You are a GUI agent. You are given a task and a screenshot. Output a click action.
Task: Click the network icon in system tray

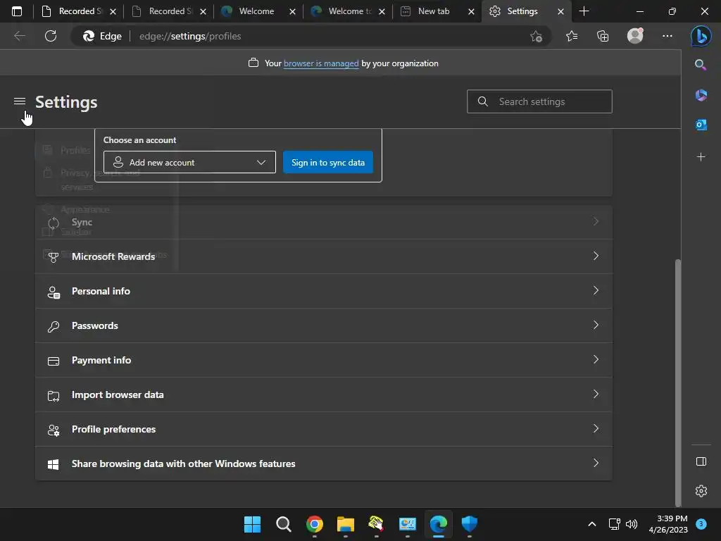tap(614, 524)
